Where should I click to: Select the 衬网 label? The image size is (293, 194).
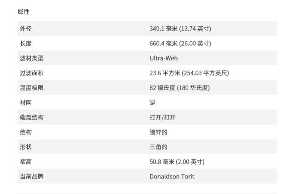[x=26, y=103]
